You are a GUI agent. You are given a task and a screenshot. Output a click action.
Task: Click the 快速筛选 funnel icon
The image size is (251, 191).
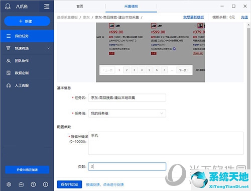coord(8,48)
